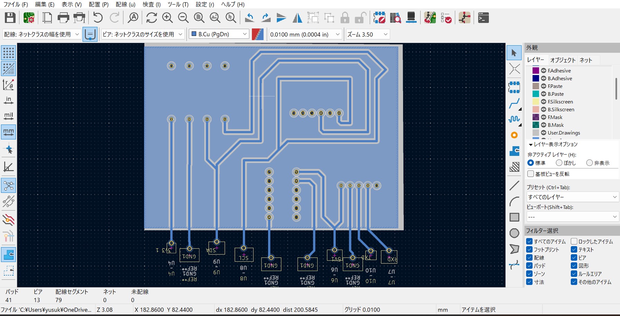Screen dimensions: 620x316
Task: Click the Undo arrow icon
Action: pos(98,18)
